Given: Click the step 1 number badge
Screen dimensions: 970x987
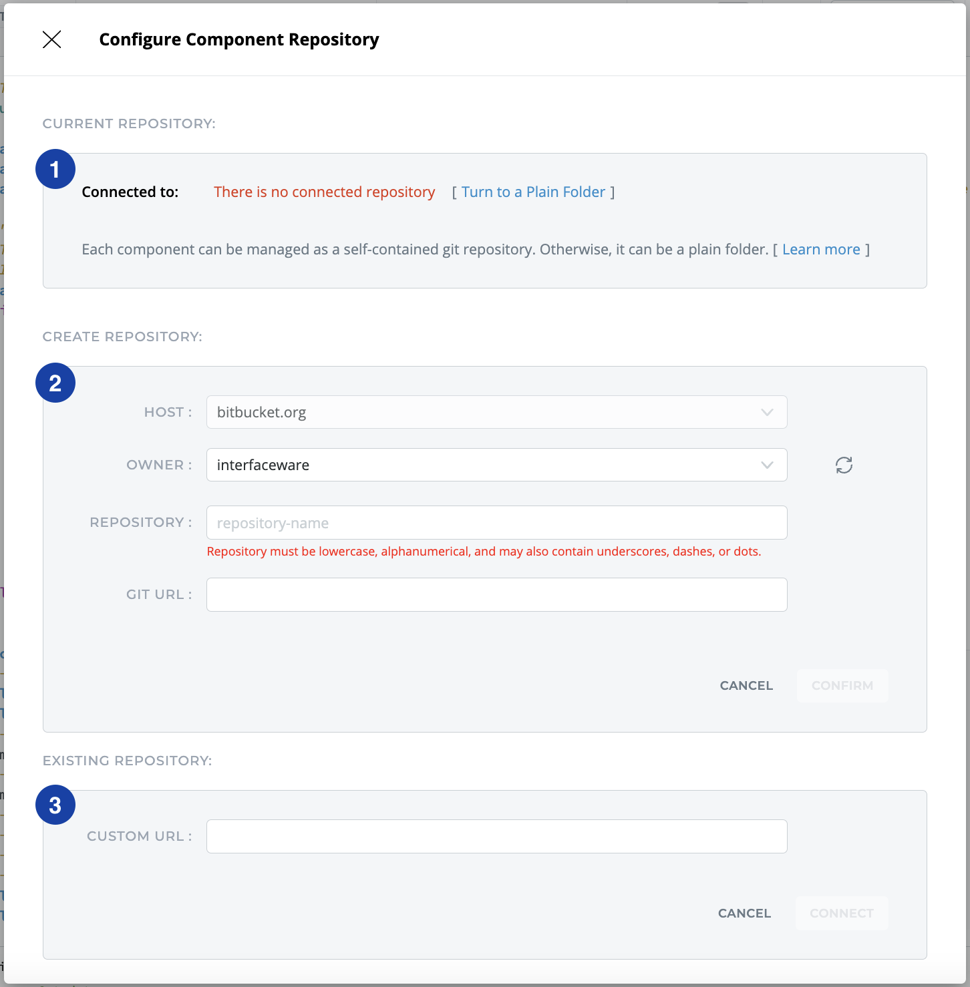Looking at the screenshot, I should click(x=55, y=169).
